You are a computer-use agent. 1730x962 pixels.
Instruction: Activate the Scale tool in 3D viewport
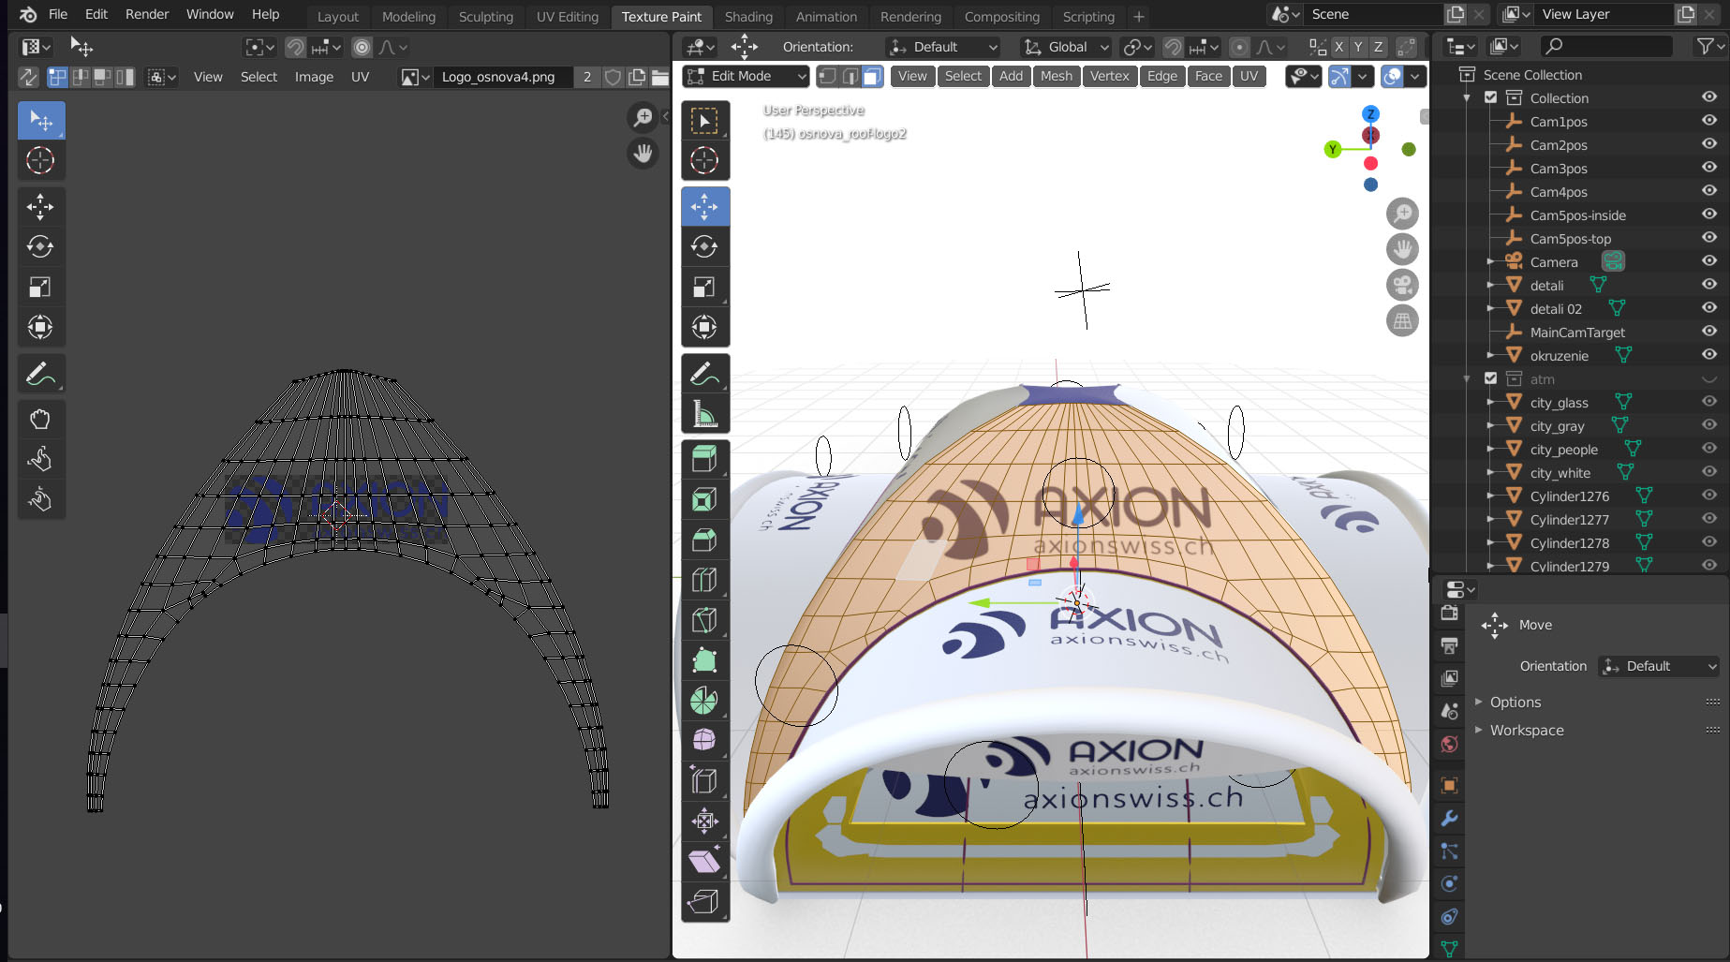tap(704, 288)
